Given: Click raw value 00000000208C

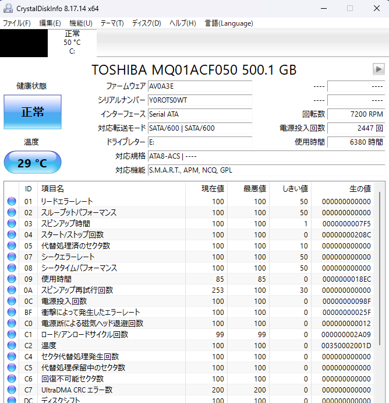Looking at the screenshot, I should pos(346,234).
